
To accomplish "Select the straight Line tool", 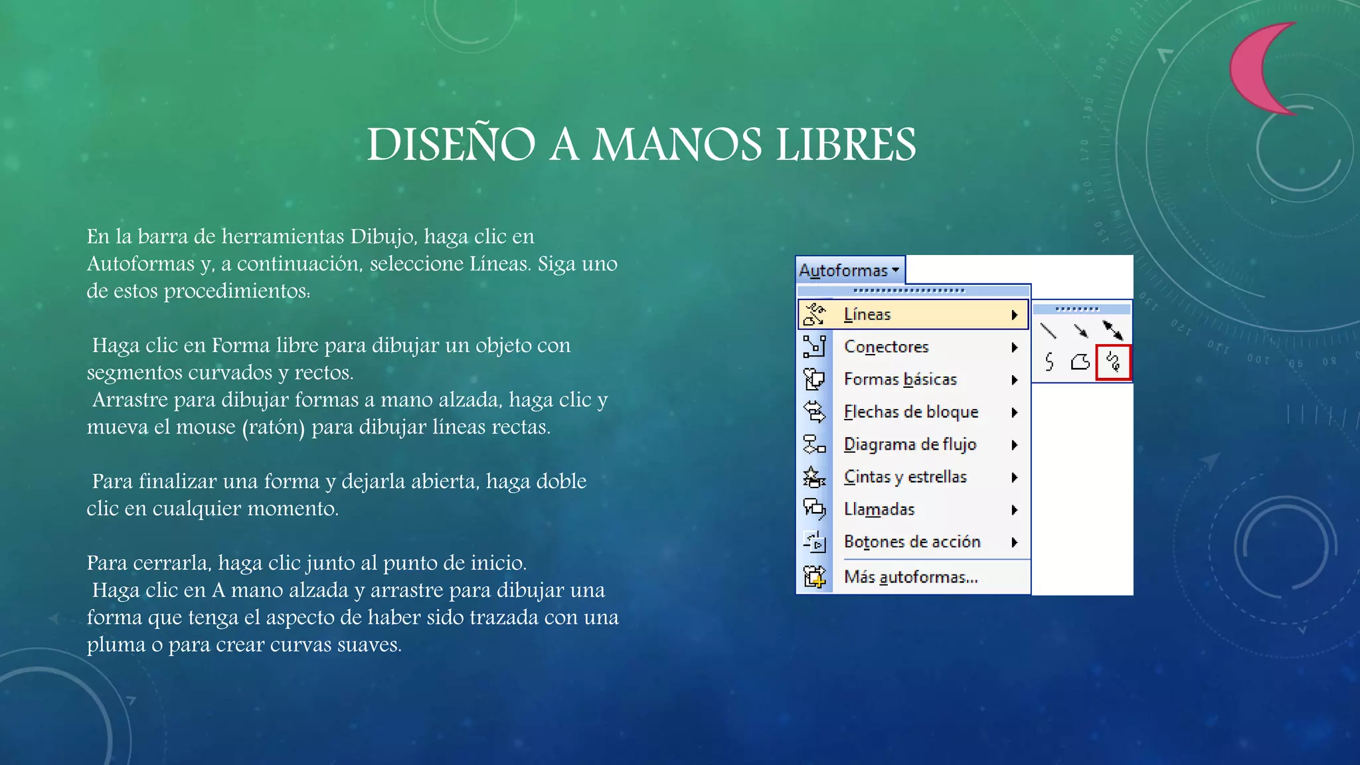I will 1049,330.
